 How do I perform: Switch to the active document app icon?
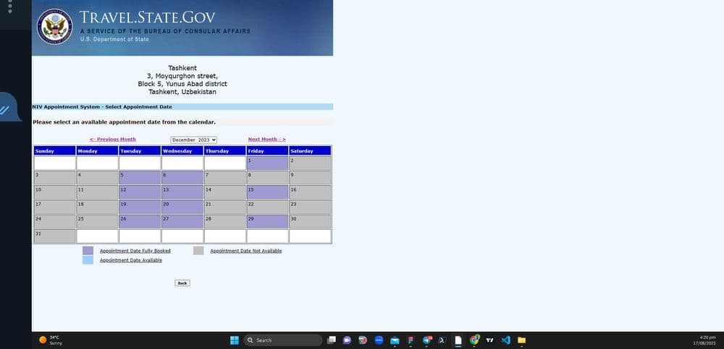point(458,340)
